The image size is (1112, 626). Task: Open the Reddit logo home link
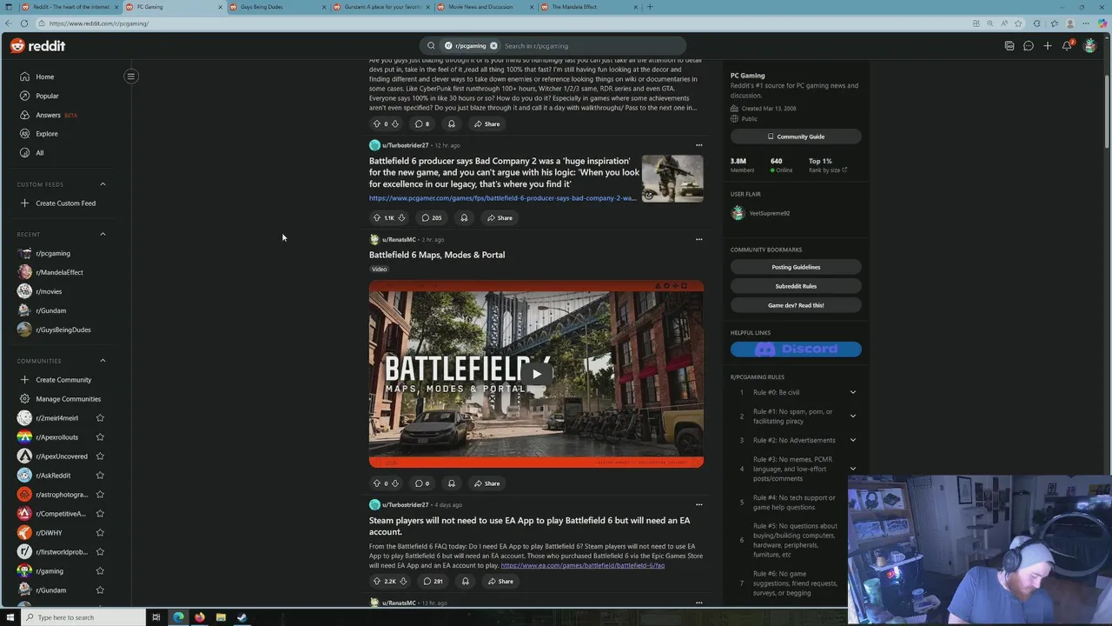pyautogui.click(x=37, y=45)
